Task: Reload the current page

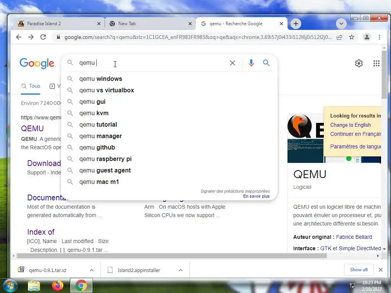Action: pos(43,37)
